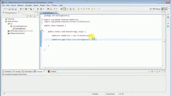The height and width of the screenshot is (96, 171).
Task: Select the SeleniumGuru project
Action: point(11,21)
